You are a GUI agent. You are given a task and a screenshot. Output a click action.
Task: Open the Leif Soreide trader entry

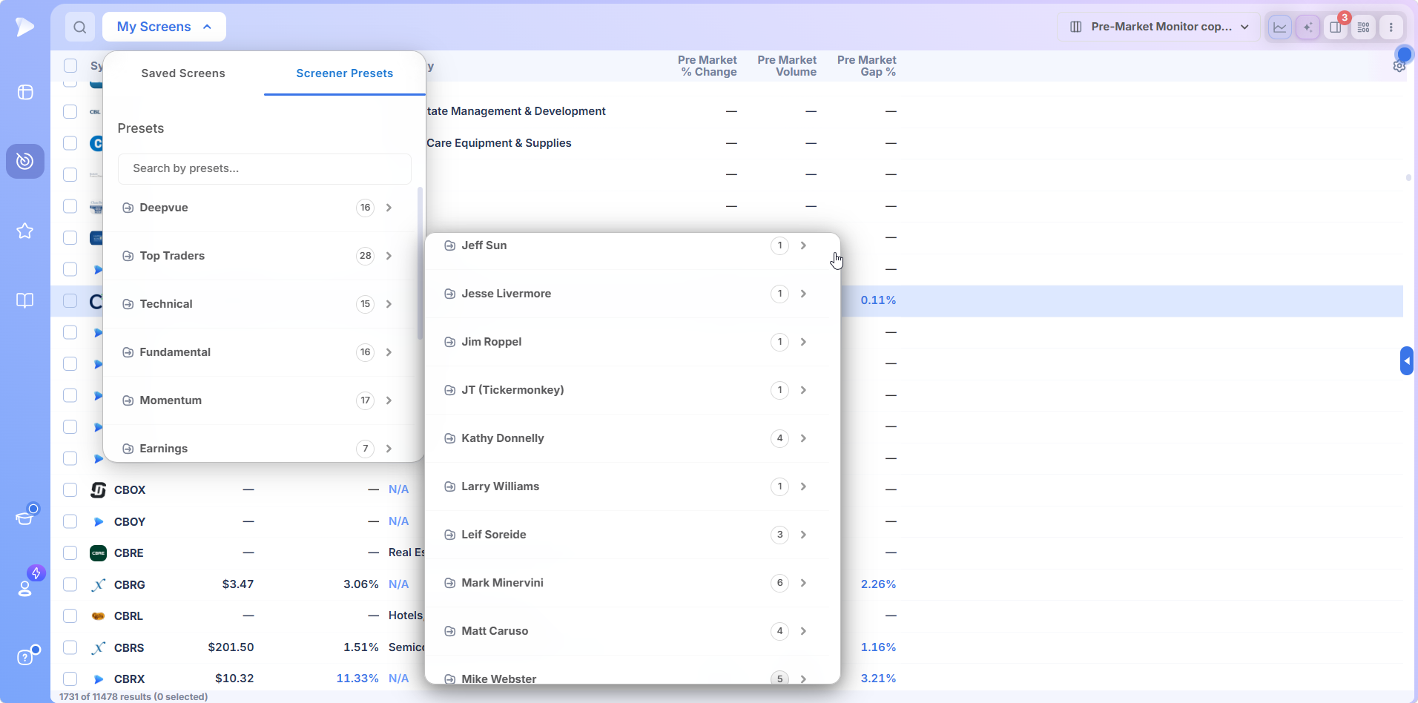coord(628,535)
